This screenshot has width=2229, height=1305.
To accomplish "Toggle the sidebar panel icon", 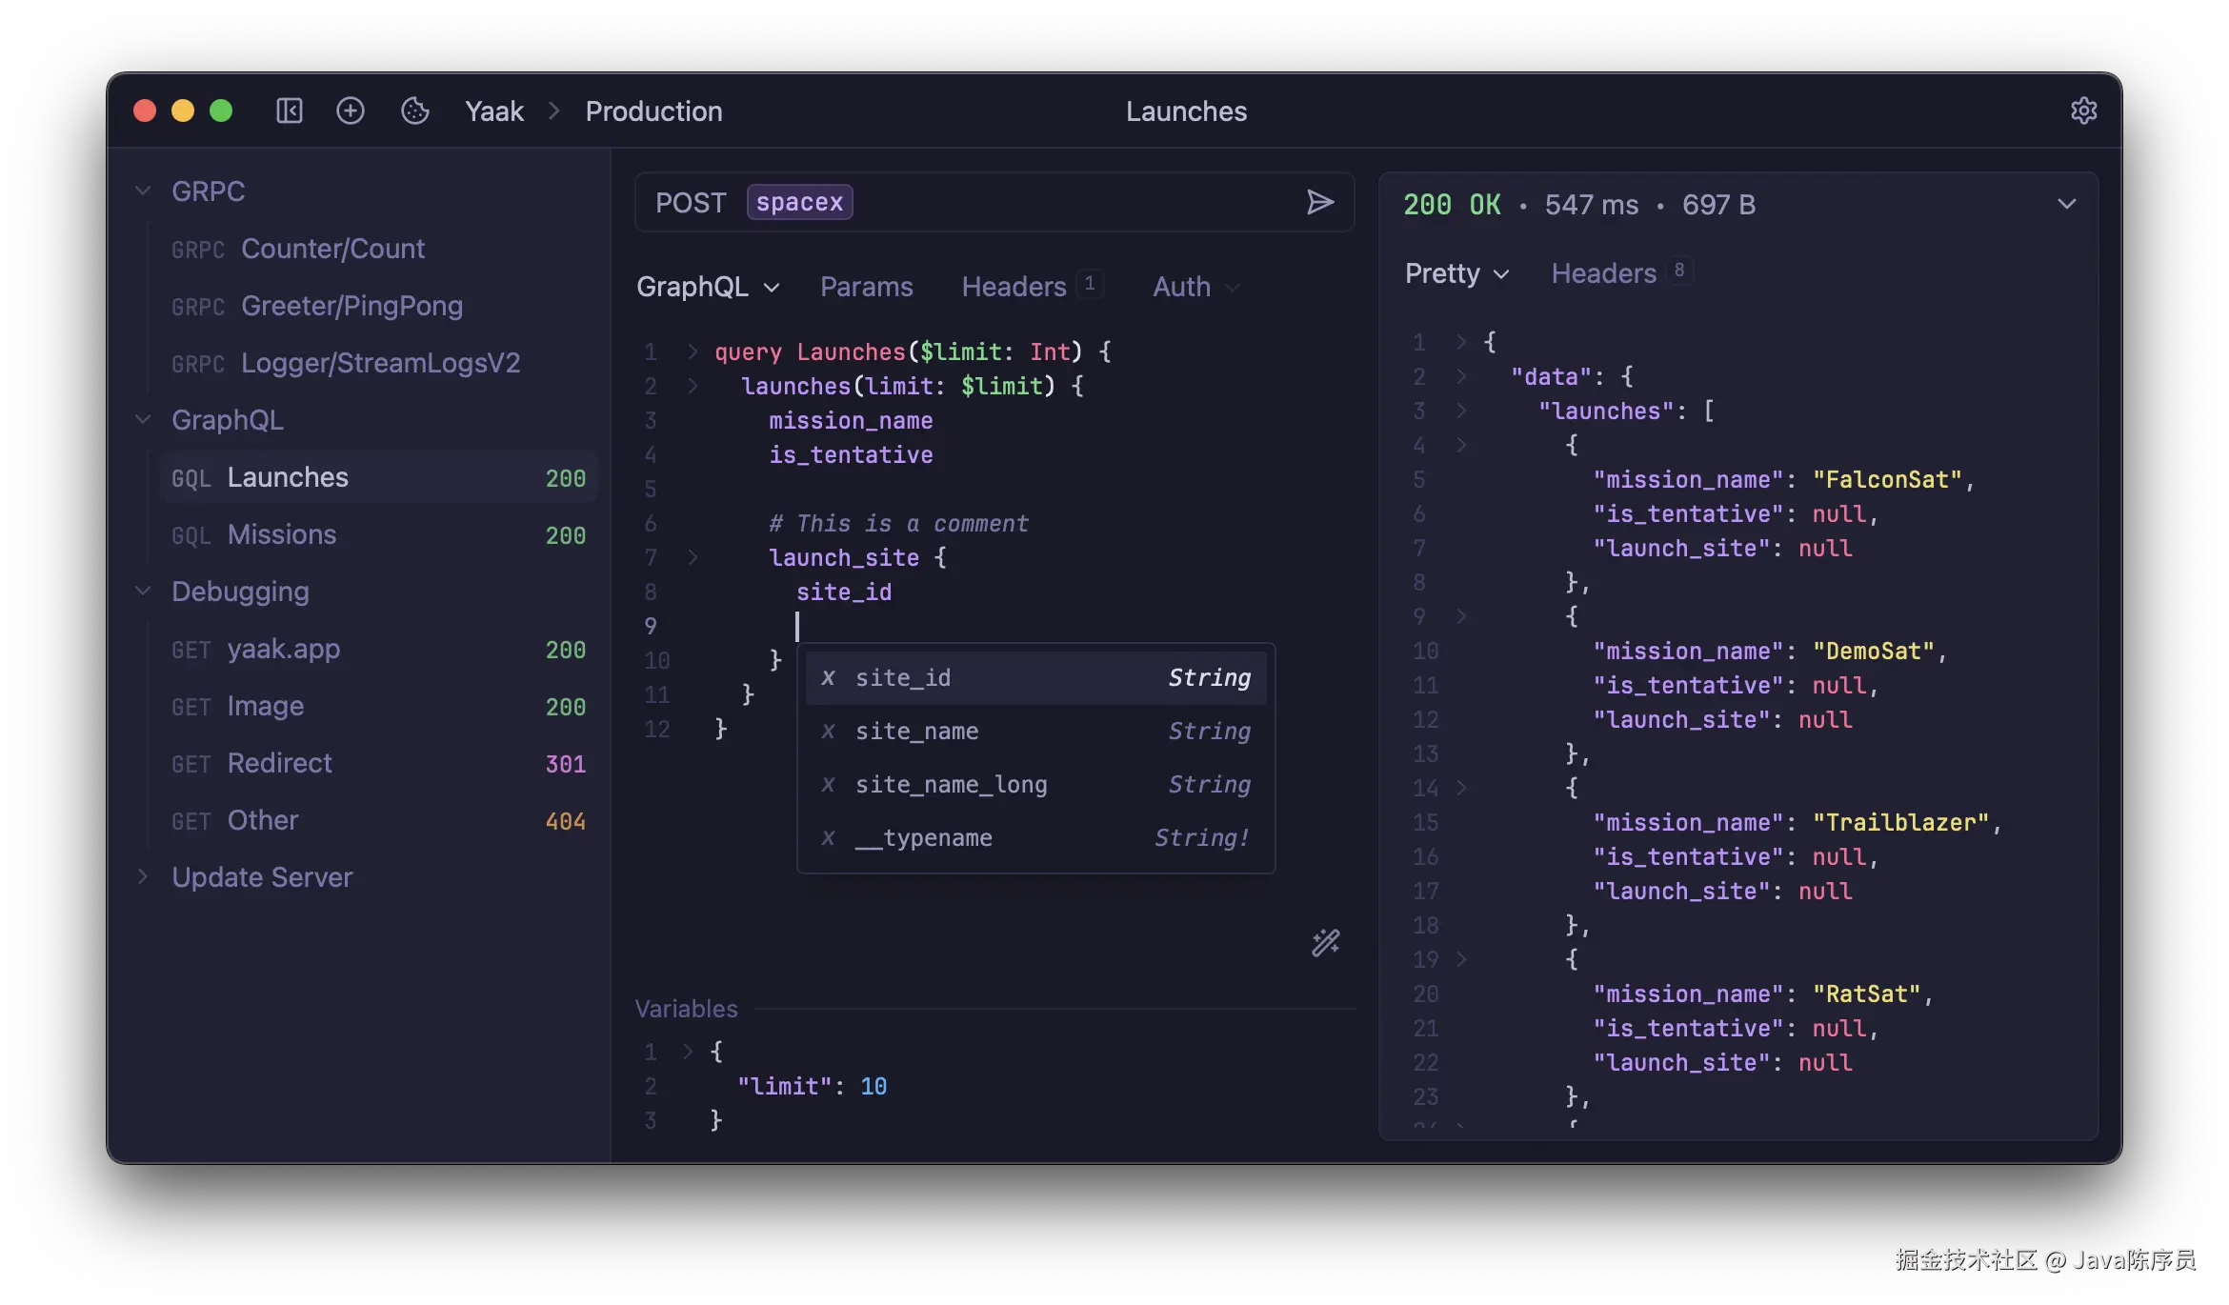I will [x=290, y=111].
